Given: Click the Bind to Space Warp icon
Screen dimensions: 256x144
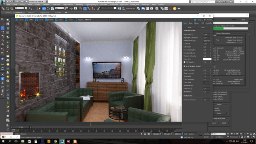Looking at the screenshot, I should (12, 8).
